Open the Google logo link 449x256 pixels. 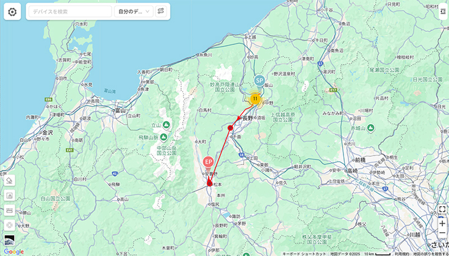[x=14, y=252]
